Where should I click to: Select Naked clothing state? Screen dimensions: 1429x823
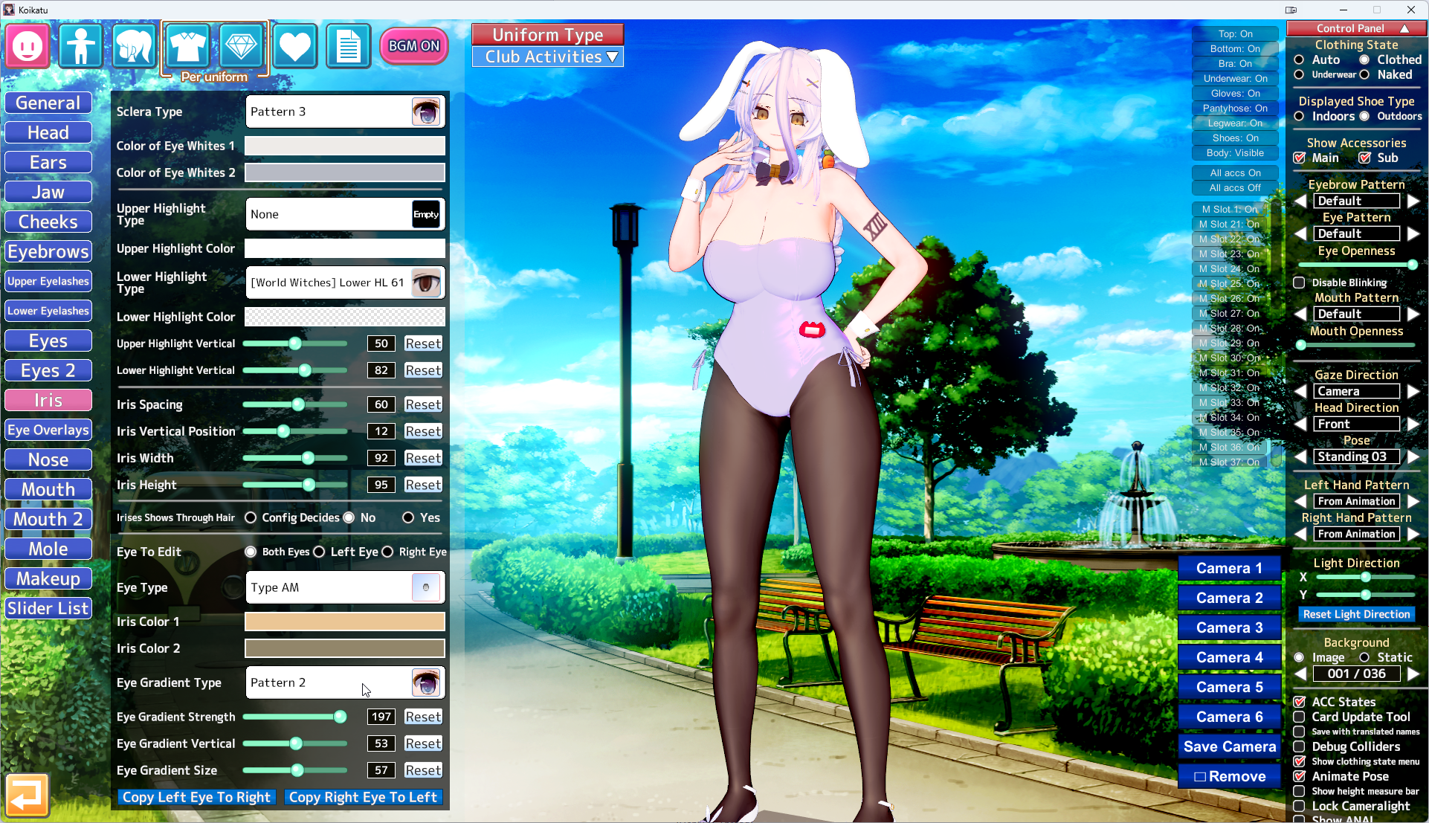click(1364, 74)
